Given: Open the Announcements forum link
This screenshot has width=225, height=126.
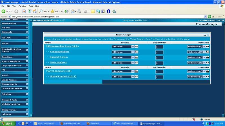Looking at the screenshot, I should click(59, 52).
